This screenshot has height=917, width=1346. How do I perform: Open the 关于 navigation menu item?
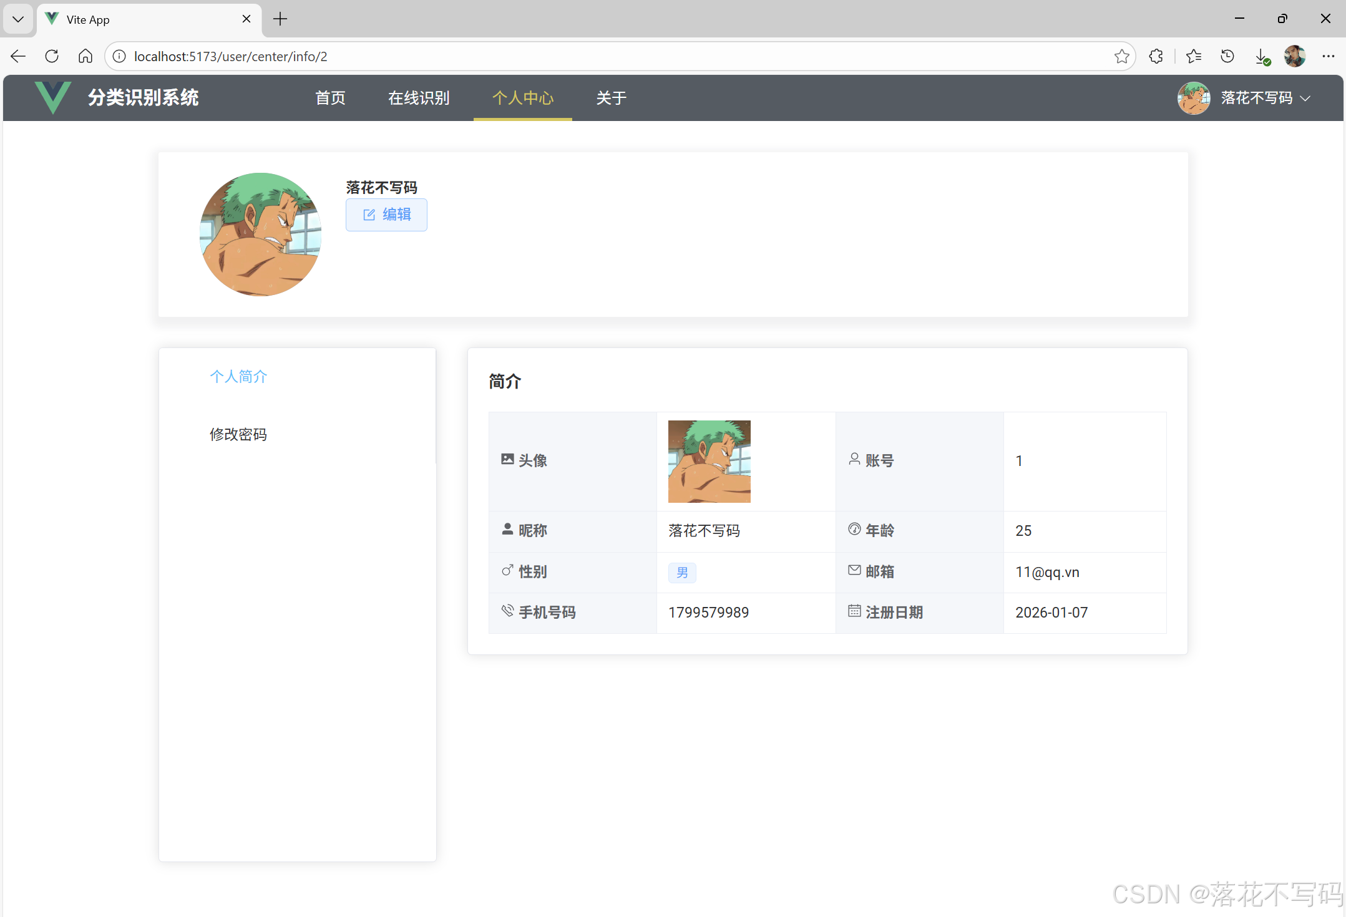[x=612, y=98]
